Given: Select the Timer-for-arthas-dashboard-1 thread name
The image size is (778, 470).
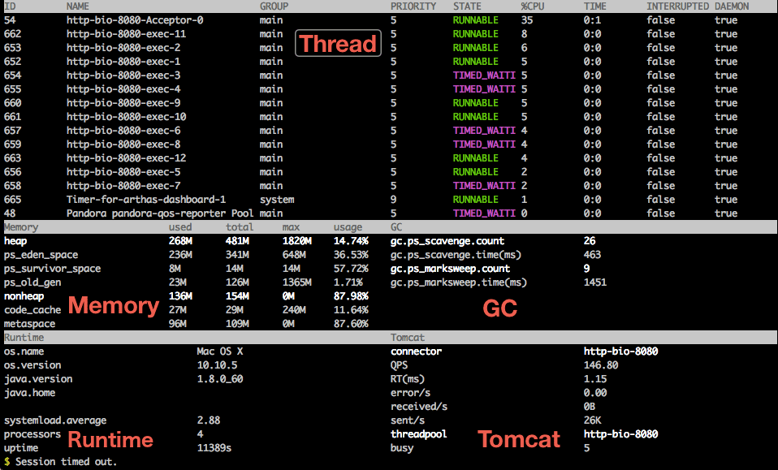Looking at the screenshot, I should [x=146, y=200].
